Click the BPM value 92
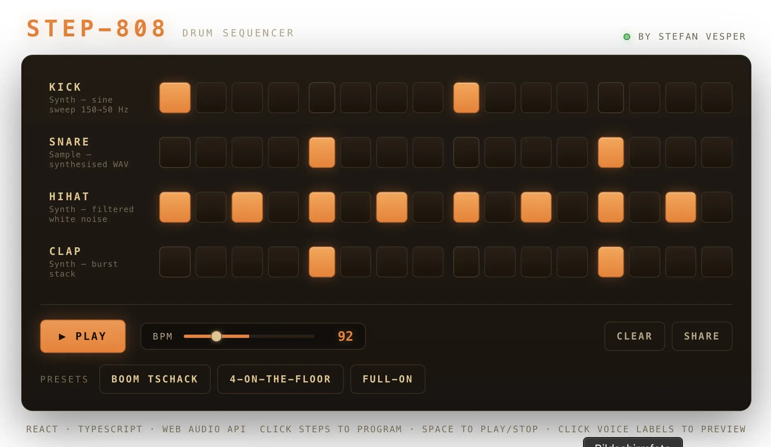 tap(345, 336)
